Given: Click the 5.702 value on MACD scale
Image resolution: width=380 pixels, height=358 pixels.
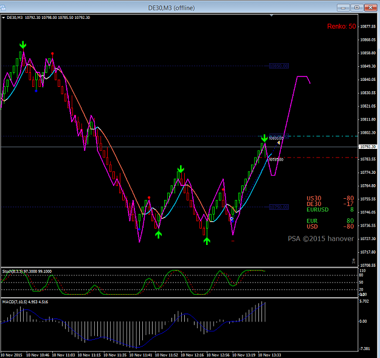Looking at the screenshot, I should [x=364, y=301].
